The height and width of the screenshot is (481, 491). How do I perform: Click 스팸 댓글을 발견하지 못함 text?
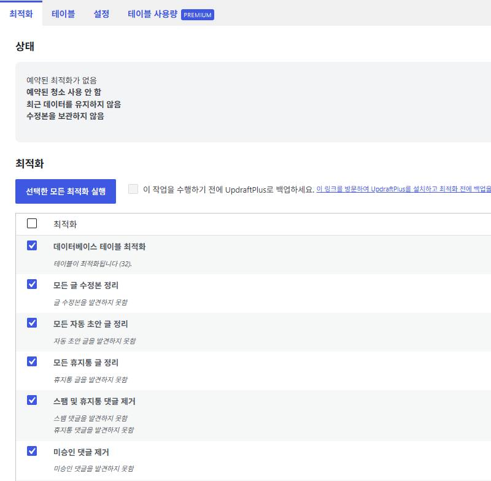(90, 418)
